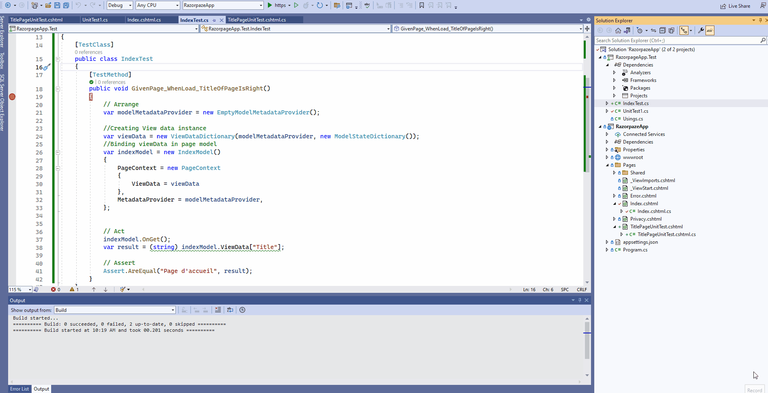
Task: Undo the last action
Action: point(78,5)
